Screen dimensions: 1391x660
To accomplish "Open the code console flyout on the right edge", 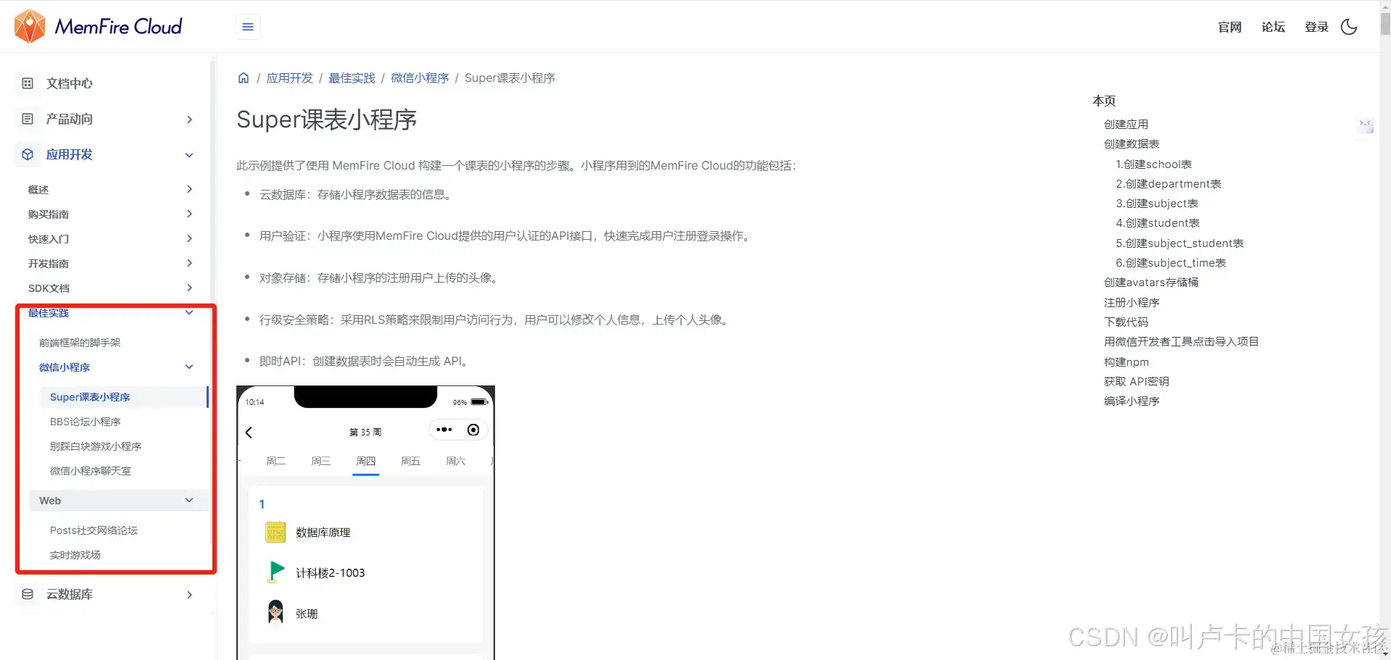I will (1366, 125).
